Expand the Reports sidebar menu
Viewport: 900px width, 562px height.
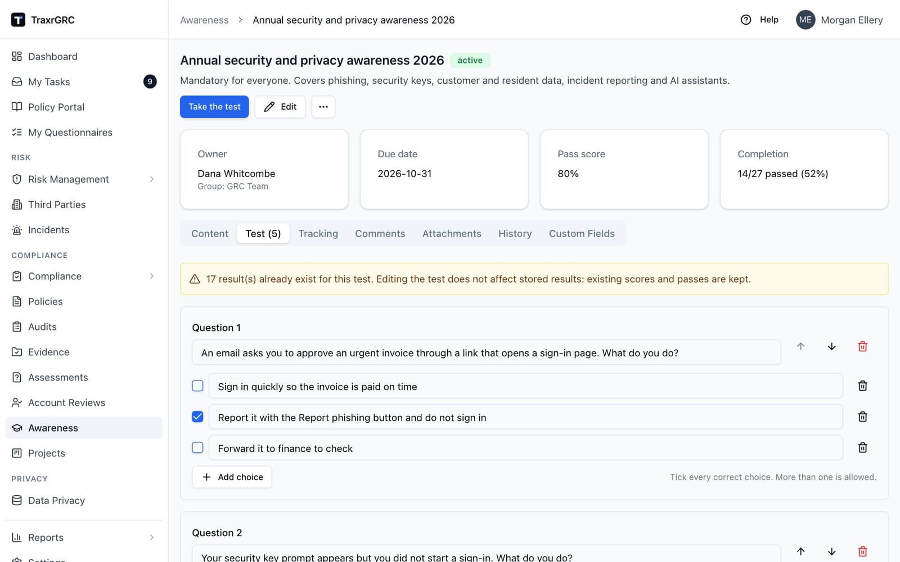(x=151, y=537)
